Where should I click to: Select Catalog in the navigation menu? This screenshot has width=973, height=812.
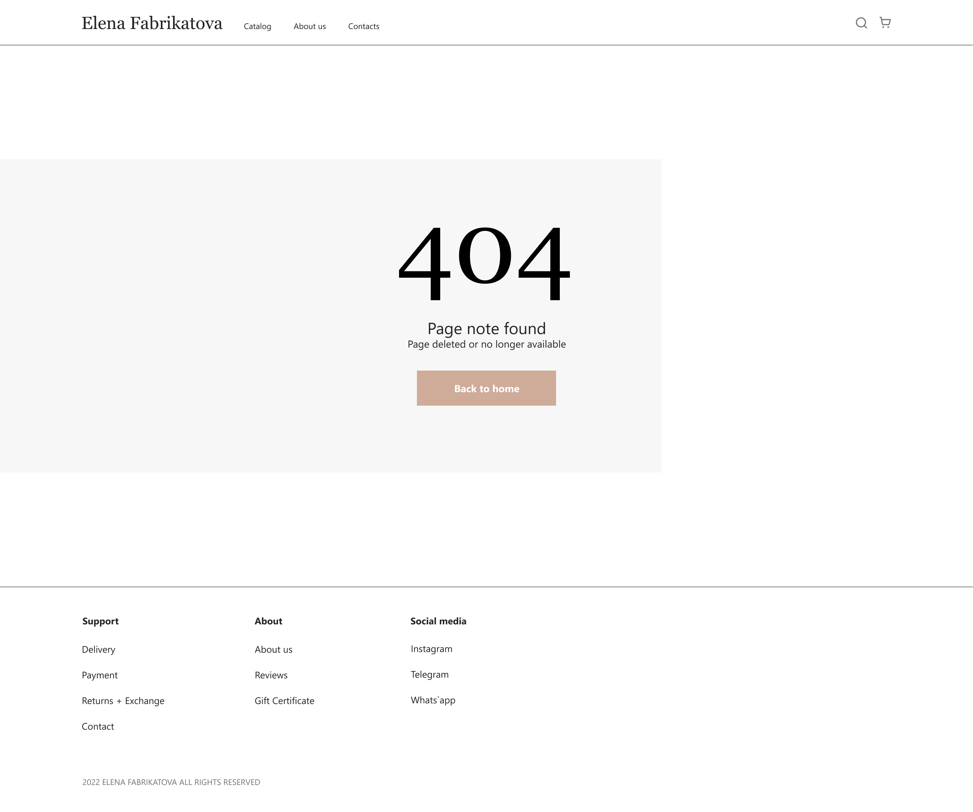258,26
